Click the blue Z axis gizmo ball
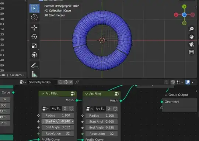Viewport: 199px width, 141px height. pyautogui.click(x=184, y=15)
